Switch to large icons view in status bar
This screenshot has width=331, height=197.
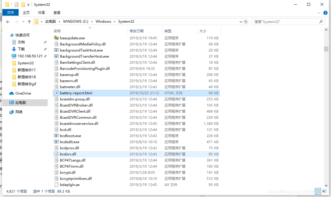pyautogui.click(x=325, y=191)
